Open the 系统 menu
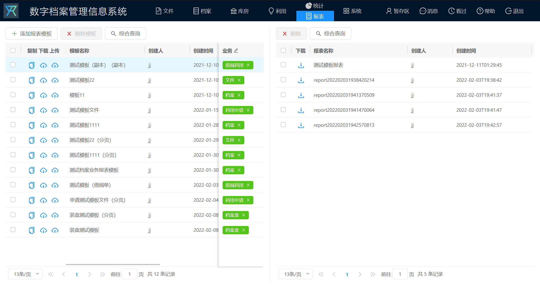The height and width of the screenshot is (288, 540). (x=352, y=11)
